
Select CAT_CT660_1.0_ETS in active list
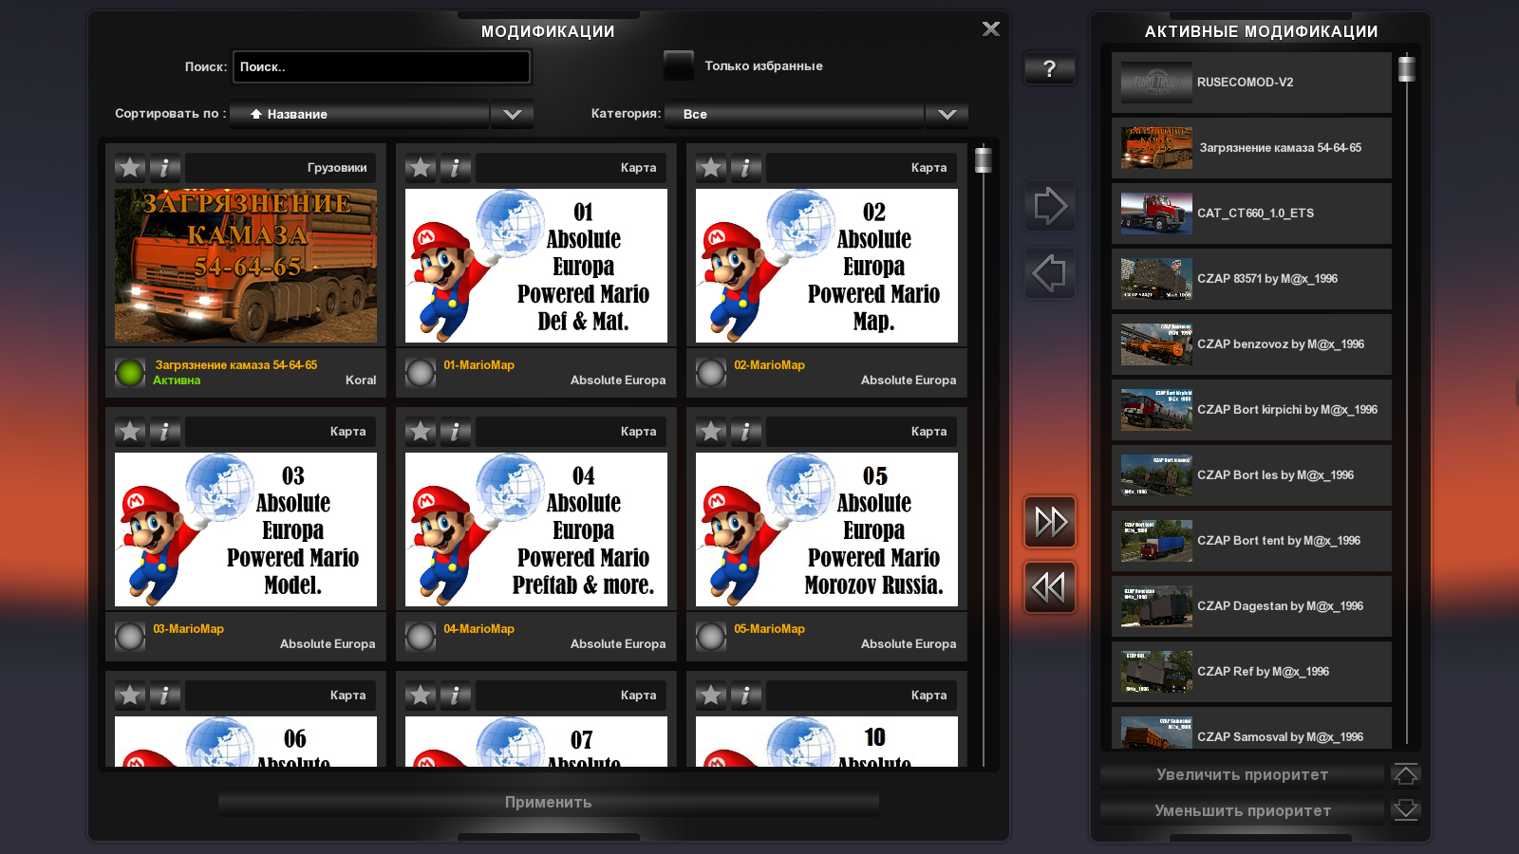point(1251,213)
